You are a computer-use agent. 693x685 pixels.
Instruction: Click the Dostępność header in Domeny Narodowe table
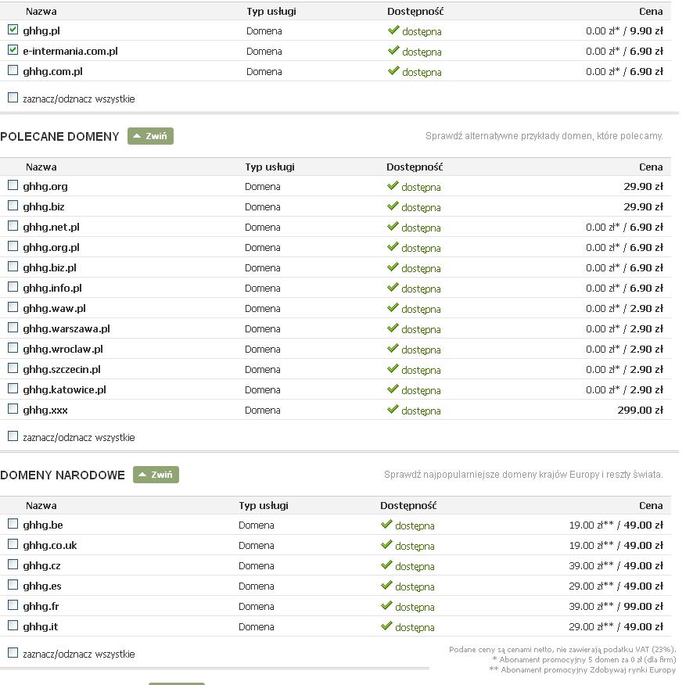tap(408, 506)
